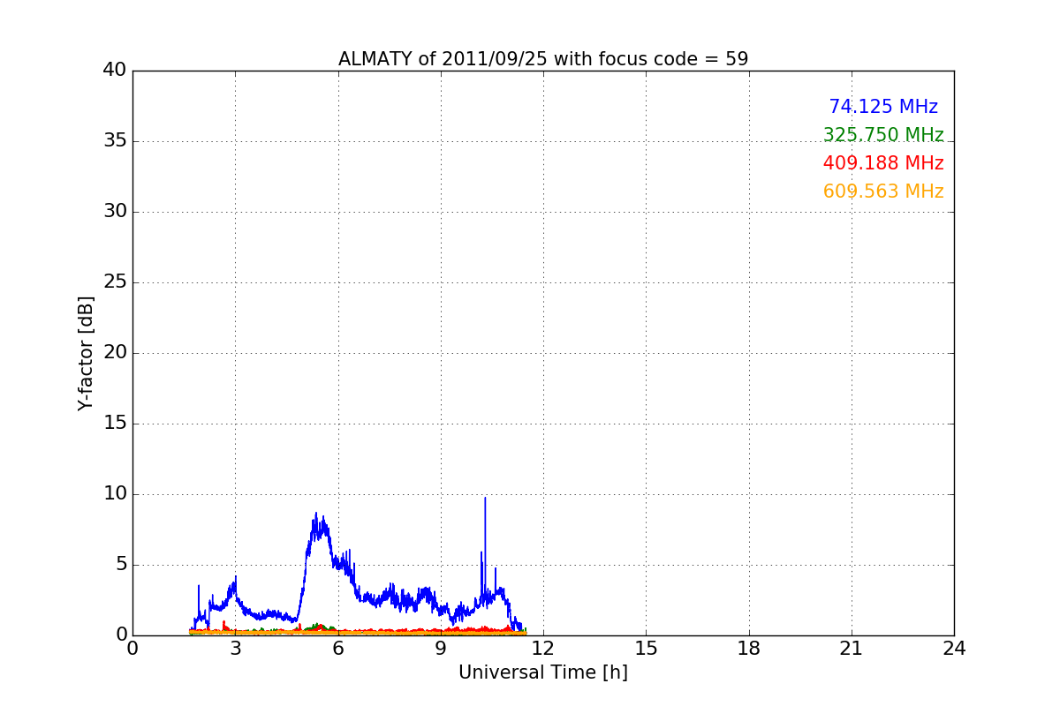Click y-axis tick value 40
The height and width of the screenshot is (706, 1060).
coord(115,71)
